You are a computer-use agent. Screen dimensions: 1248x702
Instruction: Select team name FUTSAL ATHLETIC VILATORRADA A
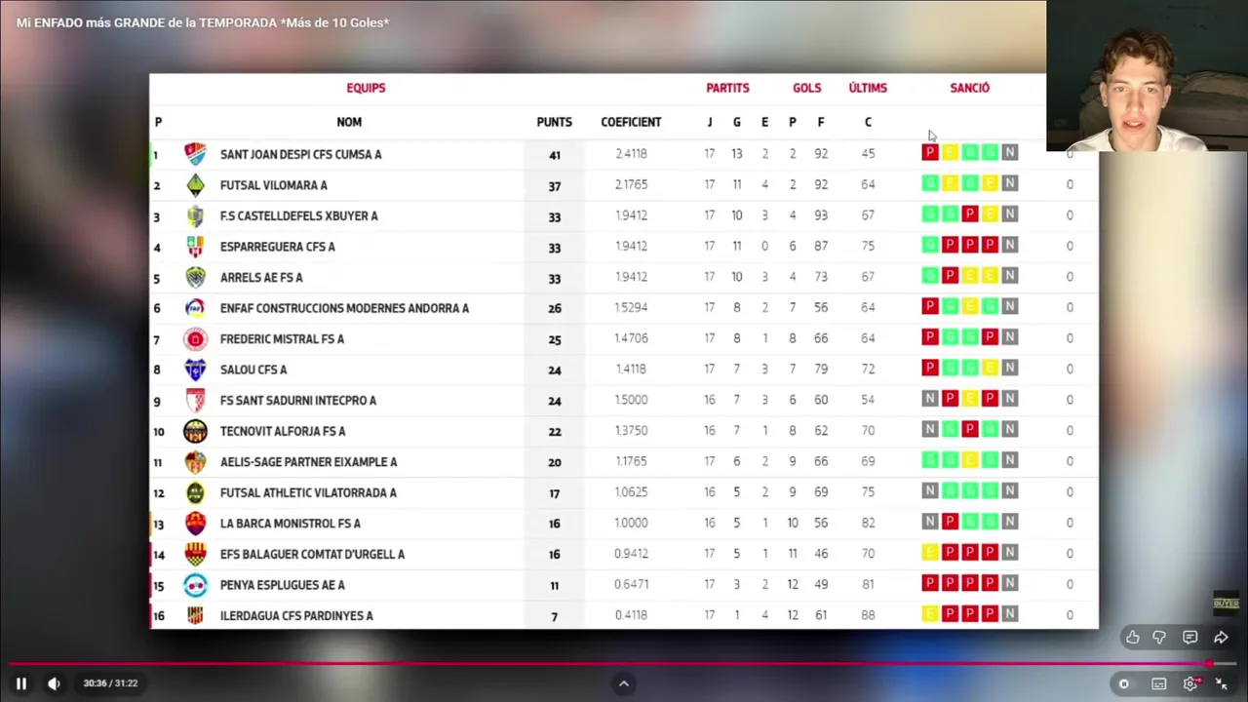coord(308,492)
